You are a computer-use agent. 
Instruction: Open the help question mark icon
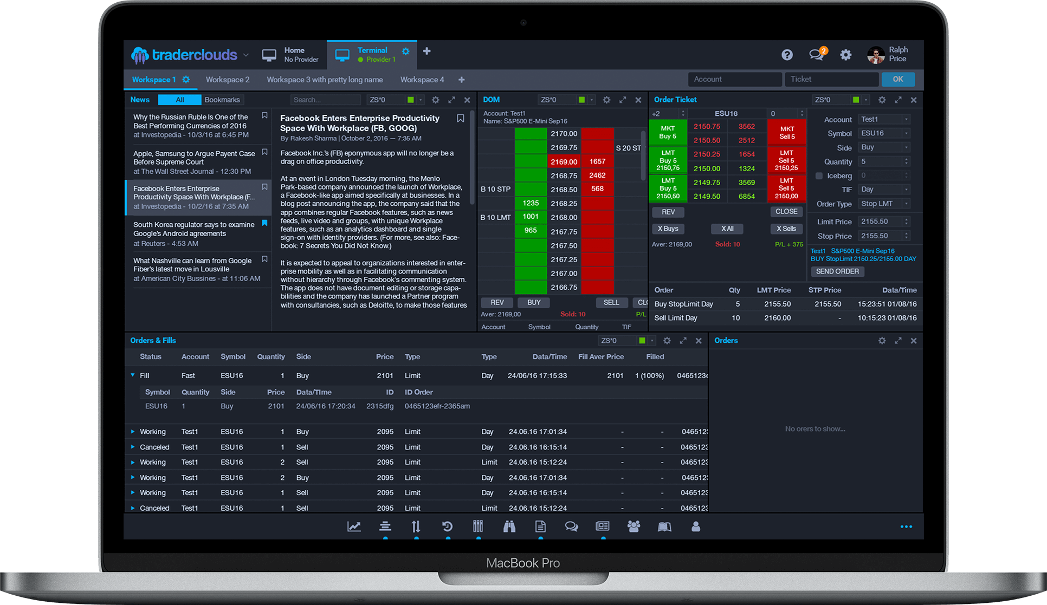(x=787, y=55)
